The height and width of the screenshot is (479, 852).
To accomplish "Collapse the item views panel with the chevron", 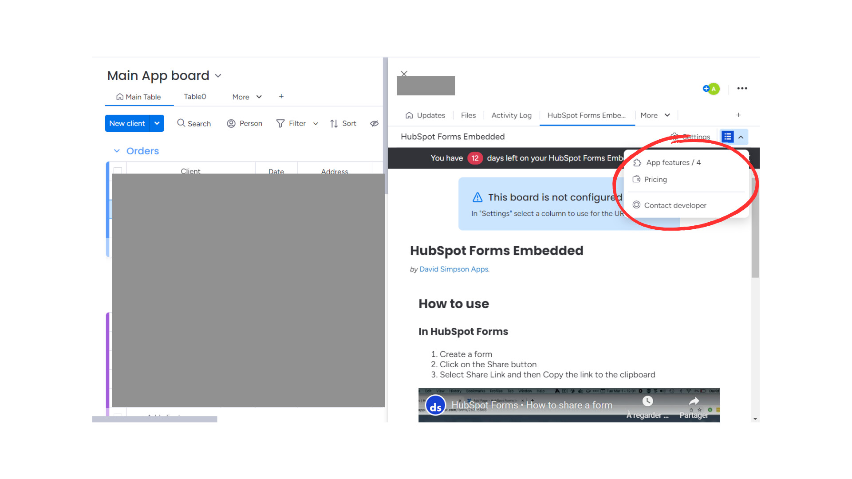I will coord(739,137).
